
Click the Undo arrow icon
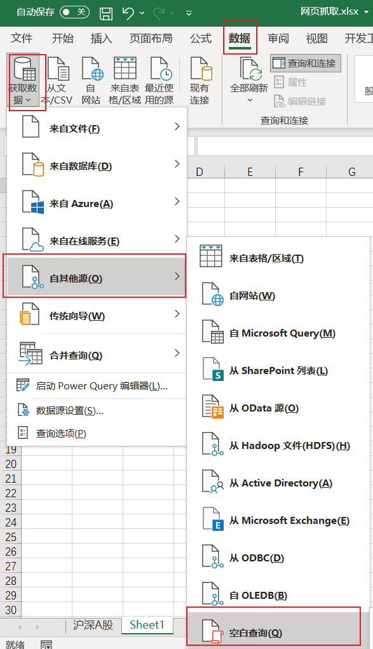click(128, 13)
